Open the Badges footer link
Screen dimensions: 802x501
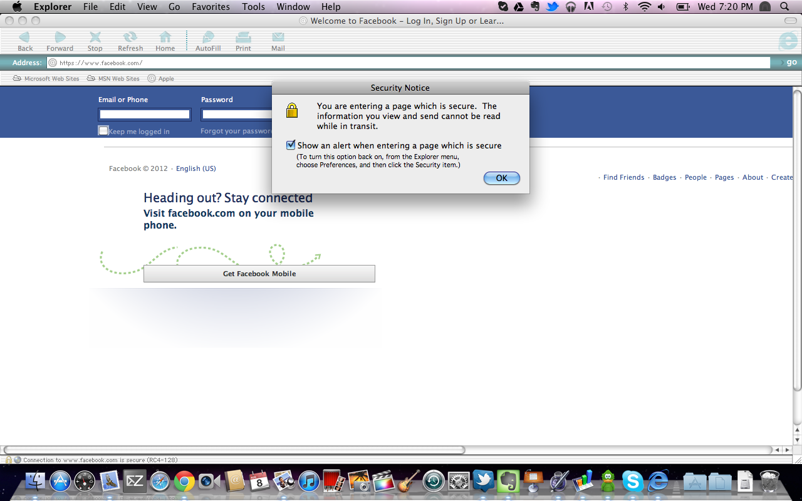pos(665,177)
